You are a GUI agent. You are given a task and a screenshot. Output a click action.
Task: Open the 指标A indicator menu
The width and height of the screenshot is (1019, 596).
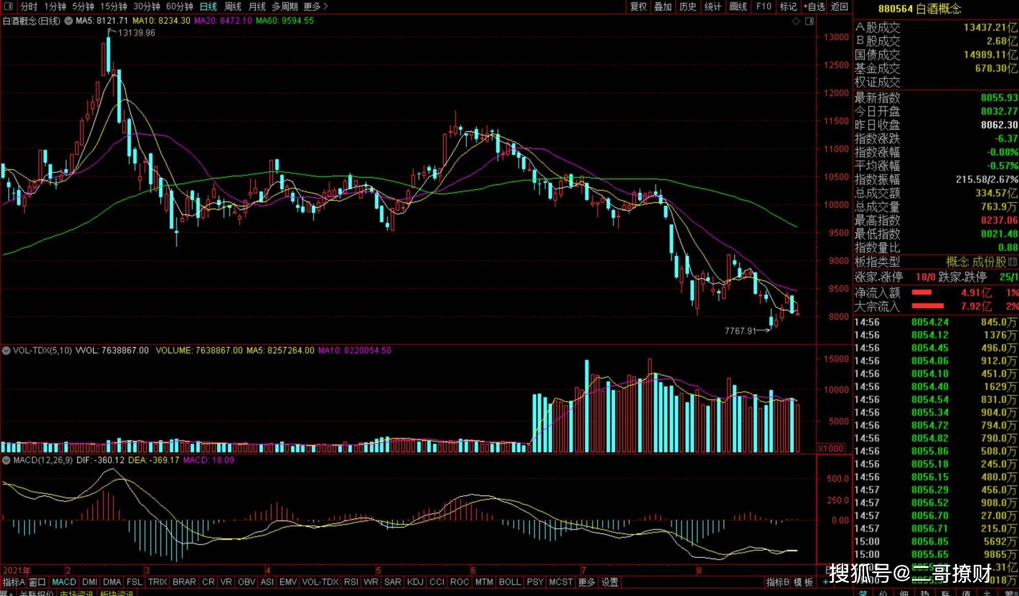coord(13,582)
